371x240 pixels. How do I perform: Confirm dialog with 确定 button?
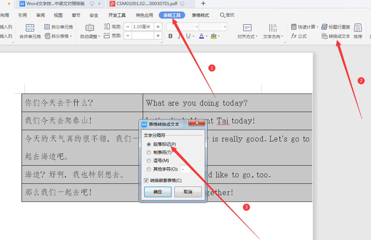coord(158,192)
